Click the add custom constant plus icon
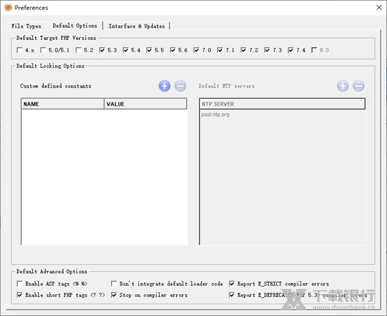 [164, 86]
